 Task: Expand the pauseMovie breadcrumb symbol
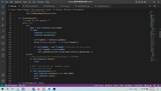click(x=79, y=10)
